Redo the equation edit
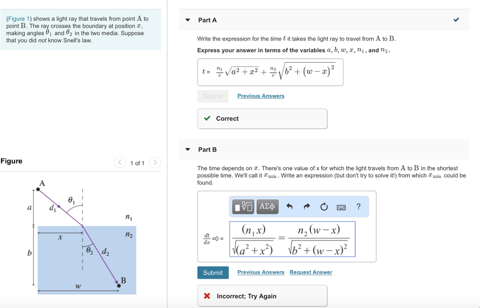Screen dimensions: 480x308 (307, 206)
